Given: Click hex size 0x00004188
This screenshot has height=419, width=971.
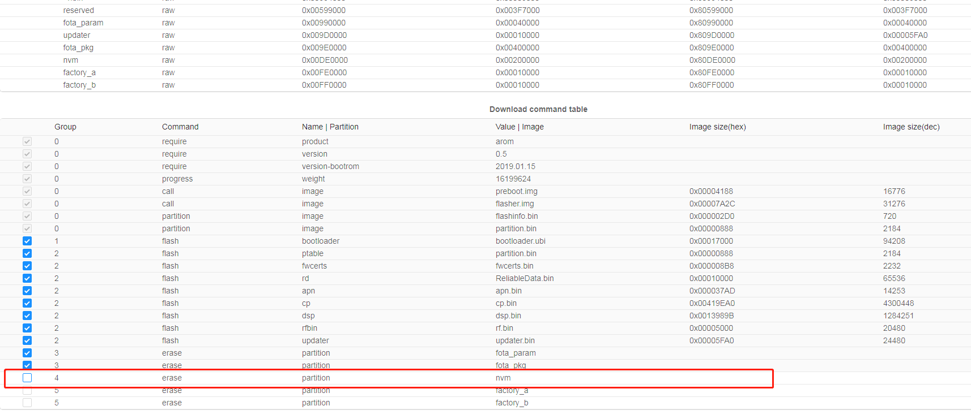Looking at the screenshot, I should [x=711, y=191].
